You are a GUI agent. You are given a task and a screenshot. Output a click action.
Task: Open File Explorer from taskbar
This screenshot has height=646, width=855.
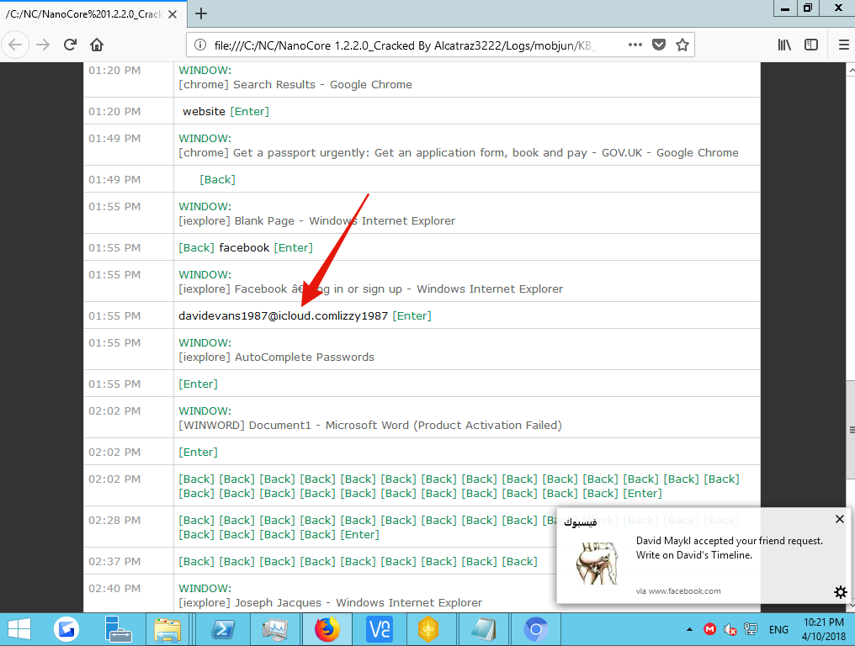point(168,630)
